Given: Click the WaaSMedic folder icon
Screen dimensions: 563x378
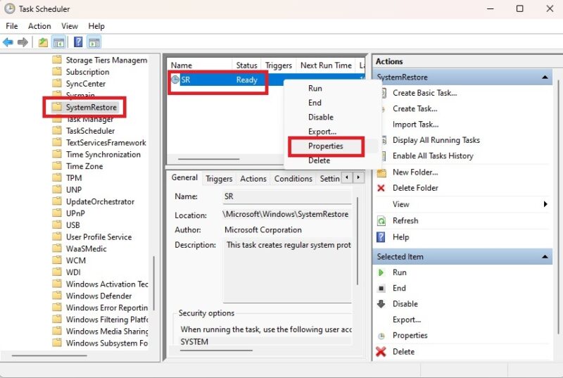Looking at the screenshot, I should pyautogui.click(x=57, y=248).
